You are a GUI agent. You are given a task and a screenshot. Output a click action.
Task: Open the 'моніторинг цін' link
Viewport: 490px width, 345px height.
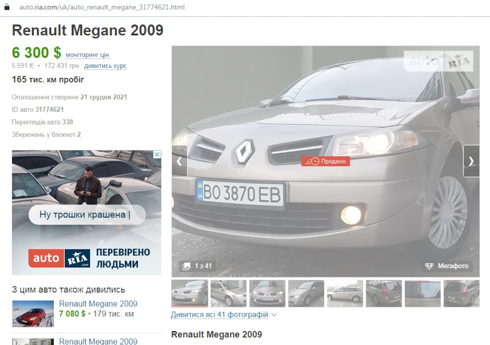87,55
